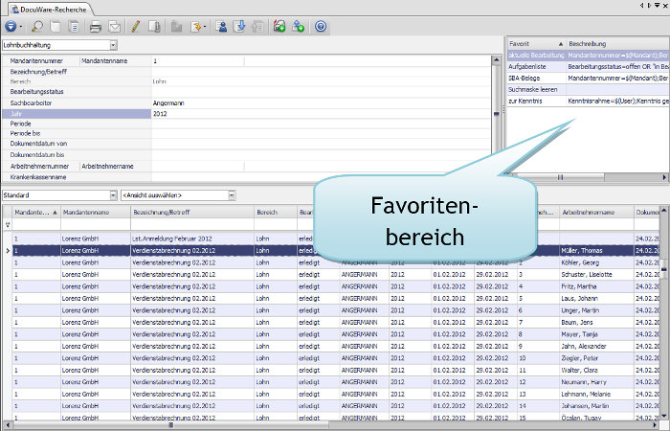Click the document list toolbar icon
The width and height of the screenshot is (670, 431).
click(x=74, y=27)
